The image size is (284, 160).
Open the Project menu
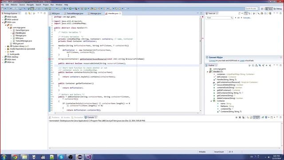point(46,5)
